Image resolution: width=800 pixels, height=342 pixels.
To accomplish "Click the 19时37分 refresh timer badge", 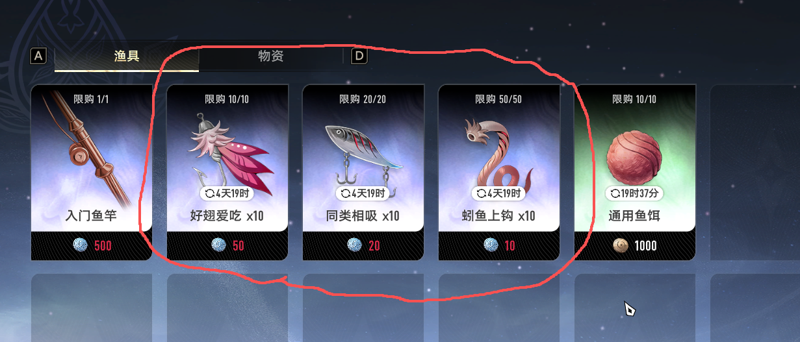I will [x=634, y=193].
